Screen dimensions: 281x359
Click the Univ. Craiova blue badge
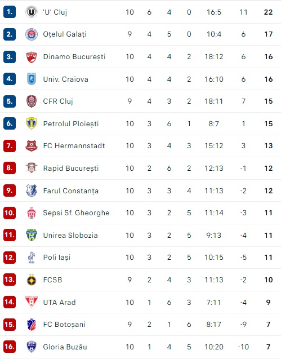click(x=32, y=79)
